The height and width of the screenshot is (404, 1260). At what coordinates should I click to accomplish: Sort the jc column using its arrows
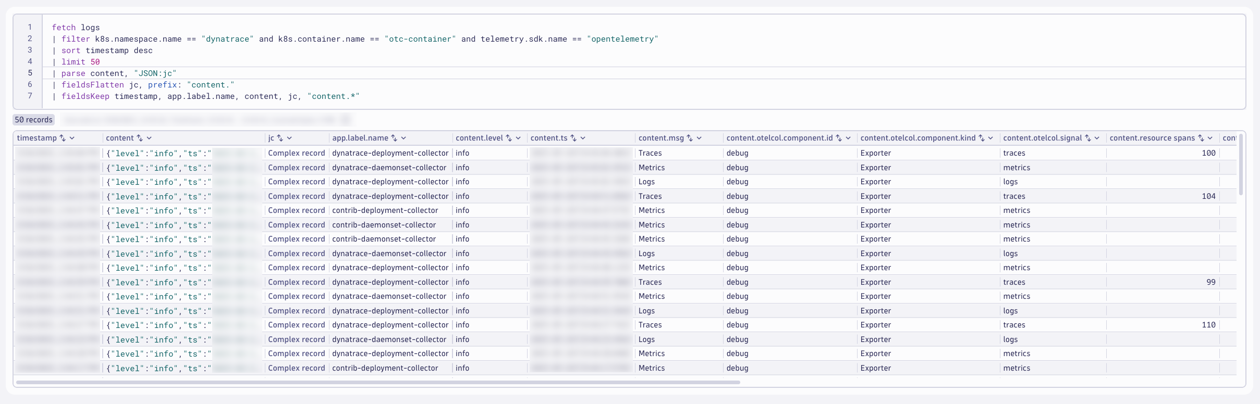280,138
